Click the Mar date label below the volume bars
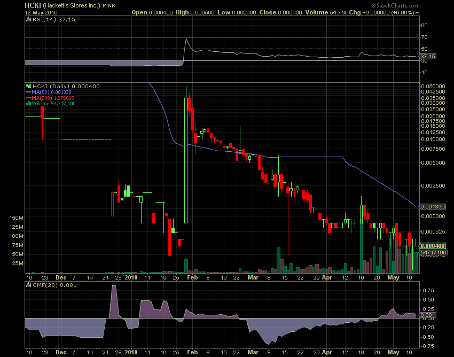The image size is (454, 357). coord(253,277)
